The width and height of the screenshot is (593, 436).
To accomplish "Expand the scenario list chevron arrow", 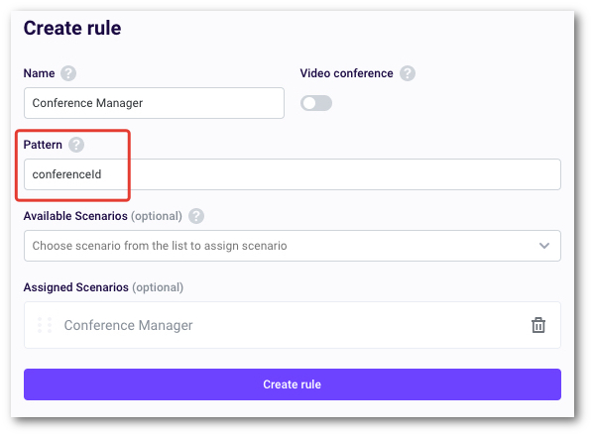I will [x=544, y=246].
